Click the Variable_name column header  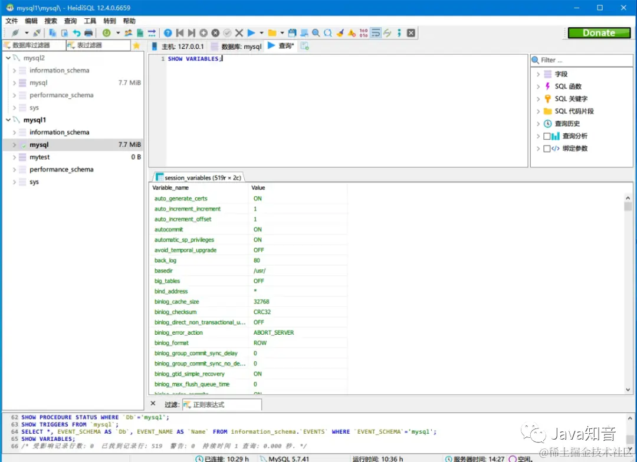click(199, 187)
